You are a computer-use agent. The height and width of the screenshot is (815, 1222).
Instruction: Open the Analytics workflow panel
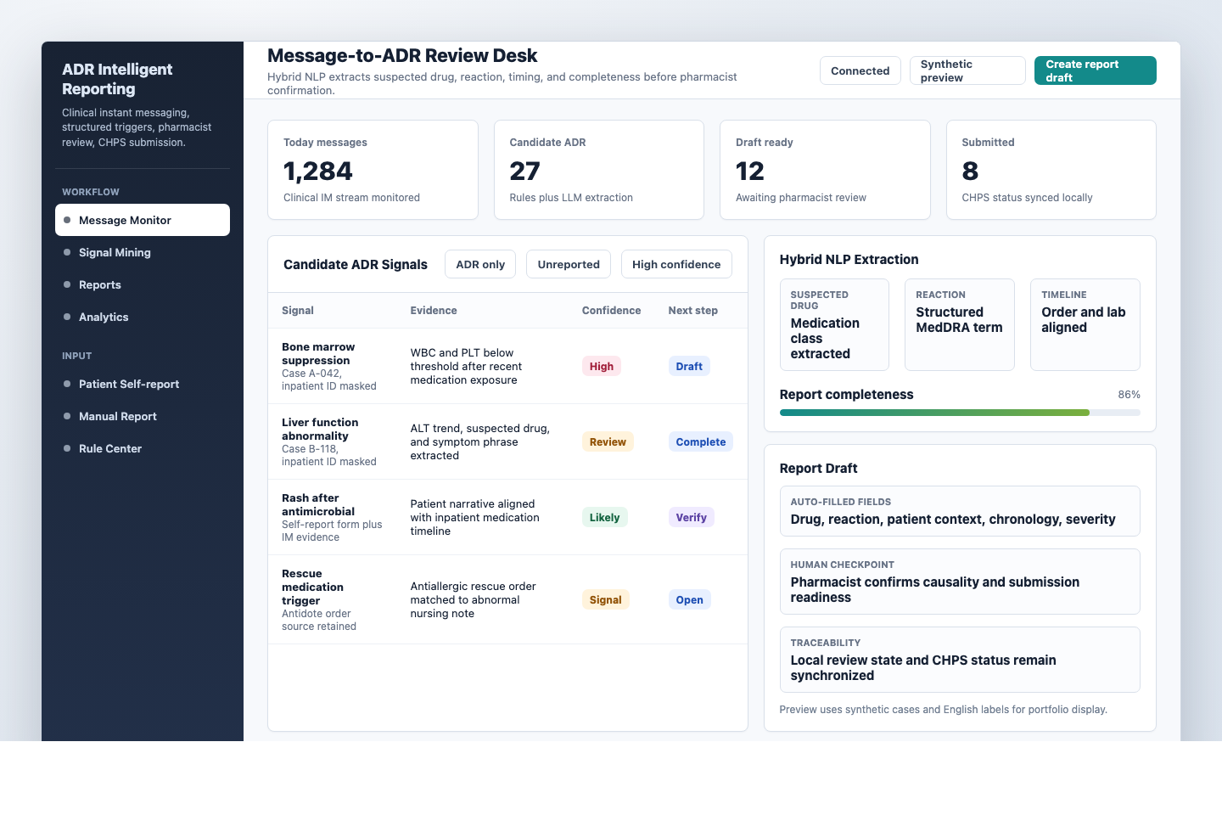coord(104,317)
